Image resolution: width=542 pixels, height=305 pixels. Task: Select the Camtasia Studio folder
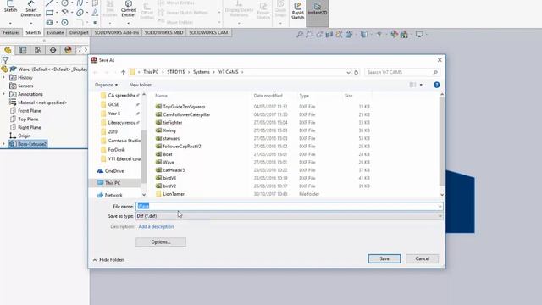(124, 141)
